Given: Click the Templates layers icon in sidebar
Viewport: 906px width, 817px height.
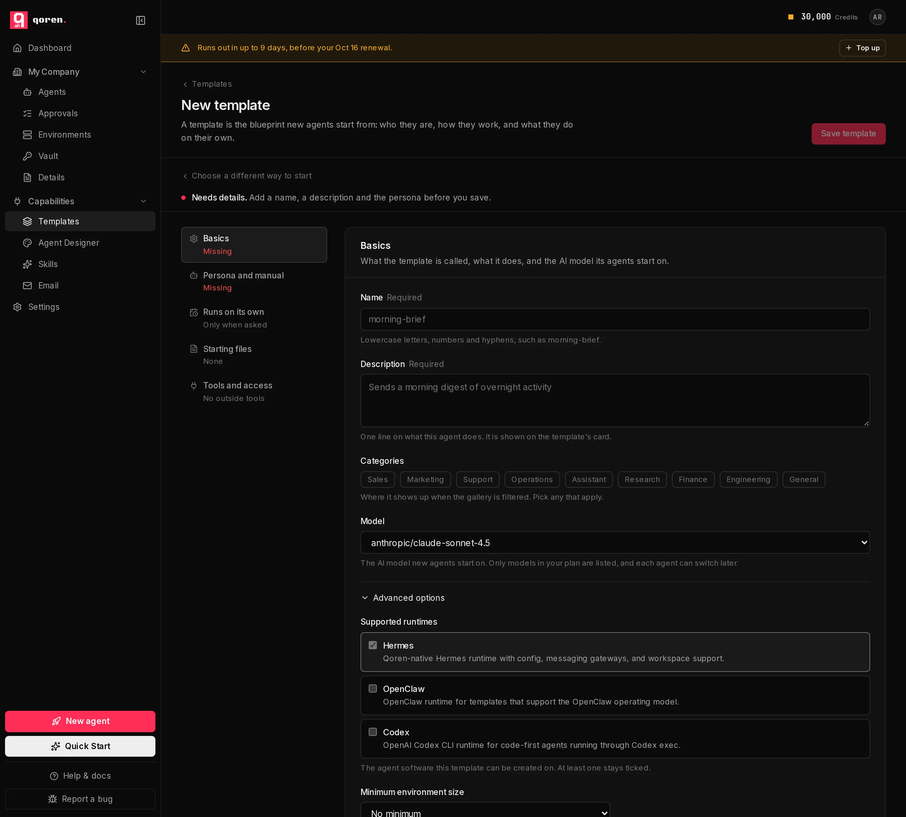Looking at the screenshot, I should 27,221.
